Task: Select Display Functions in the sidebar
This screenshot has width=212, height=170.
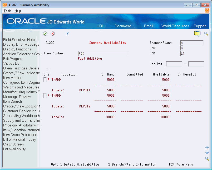Action: pyautogui.click(x=17, y=49)
